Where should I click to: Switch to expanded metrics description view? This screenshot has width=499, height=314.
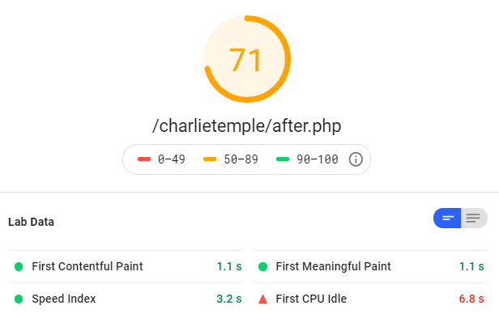click(x=474, y=218)
